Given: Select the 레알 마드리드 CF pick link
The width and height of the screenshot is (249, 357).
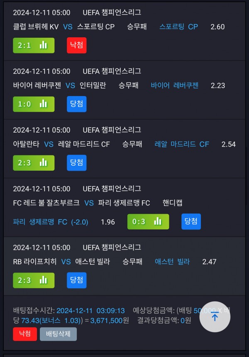Looking at the screenshot, I should point(182,144).
